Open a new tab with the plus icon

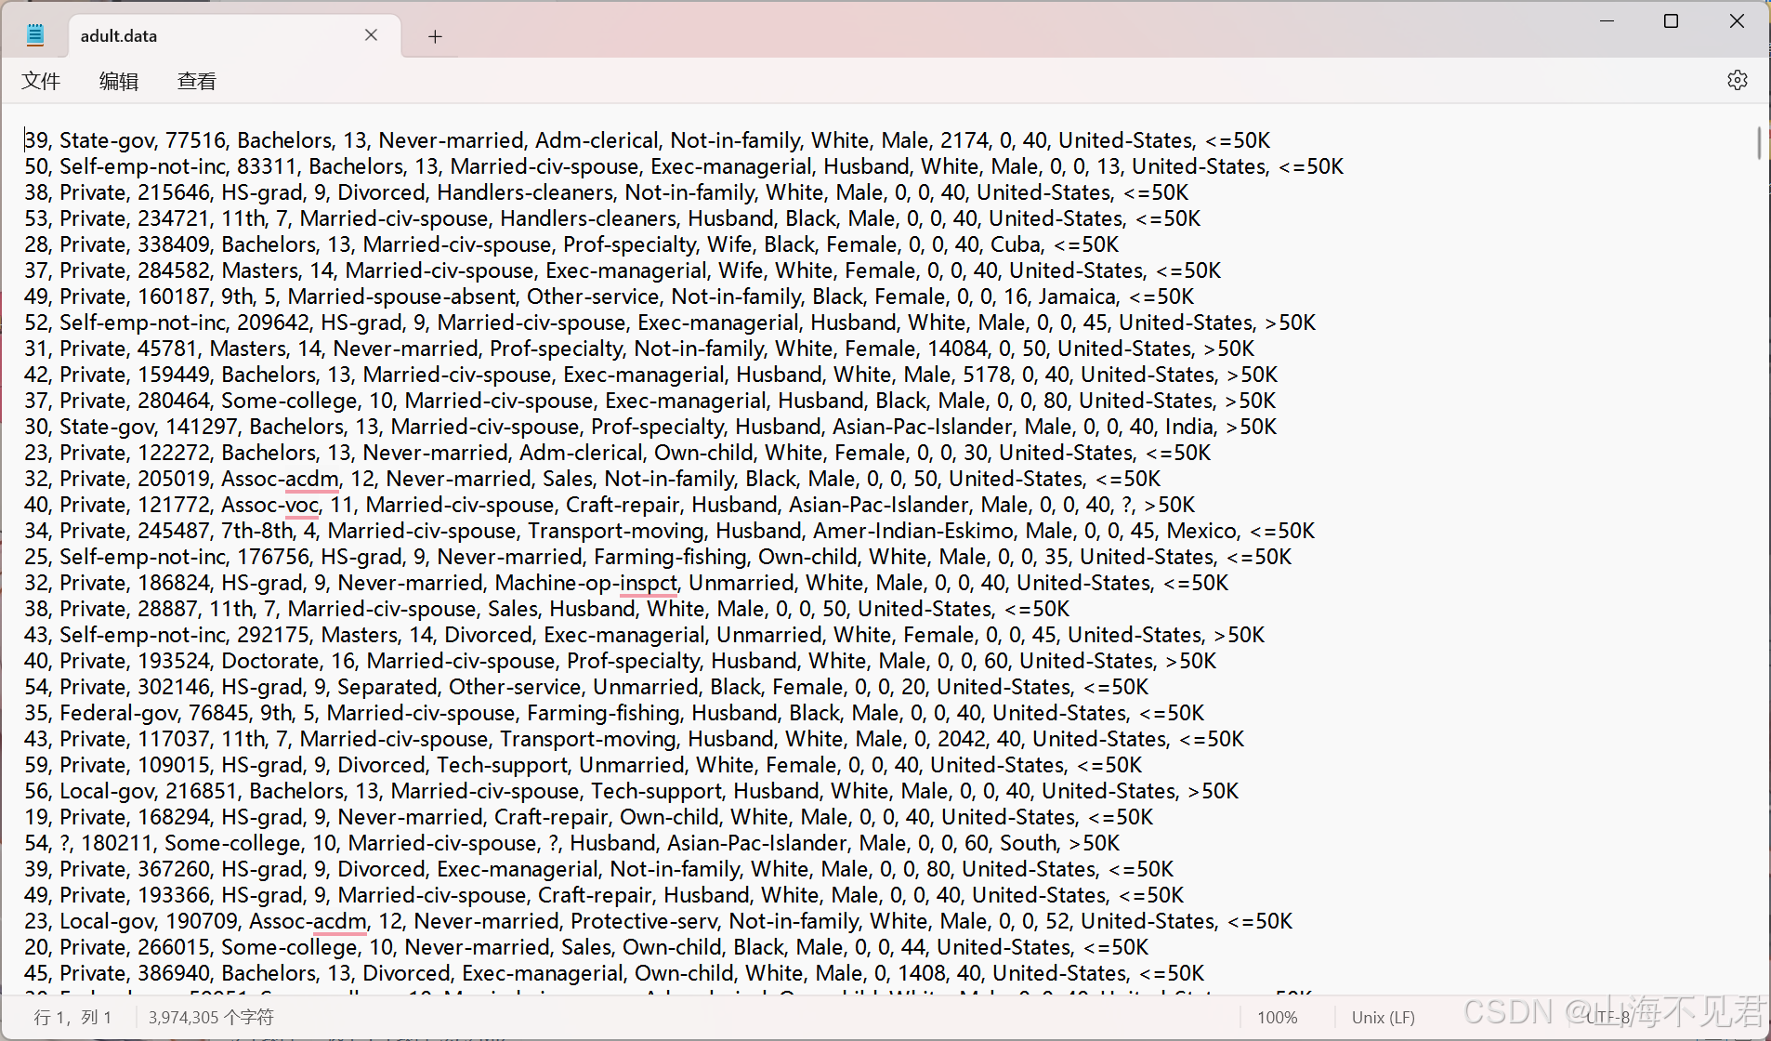(x=434, y=36)
